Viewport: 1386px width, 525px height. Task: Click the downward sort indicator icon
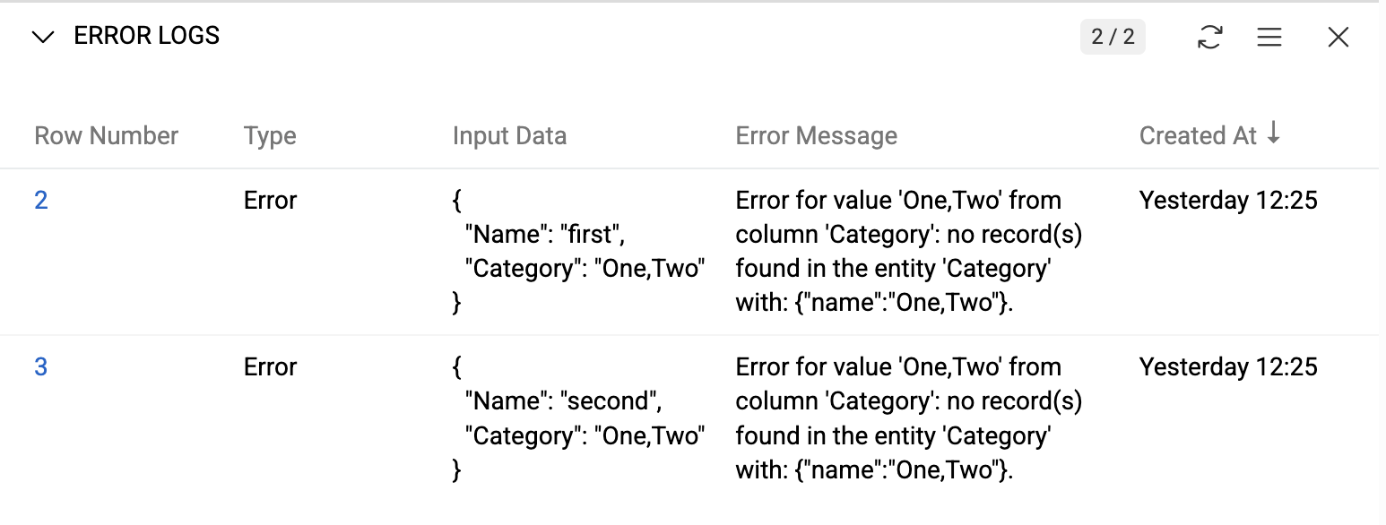tap(1275, 134)
